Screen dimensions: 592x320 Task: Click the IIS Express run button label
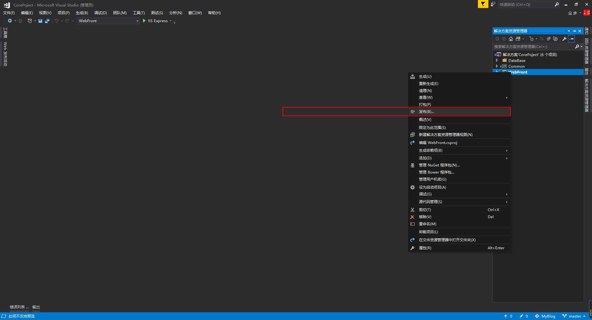coord(158,21)
